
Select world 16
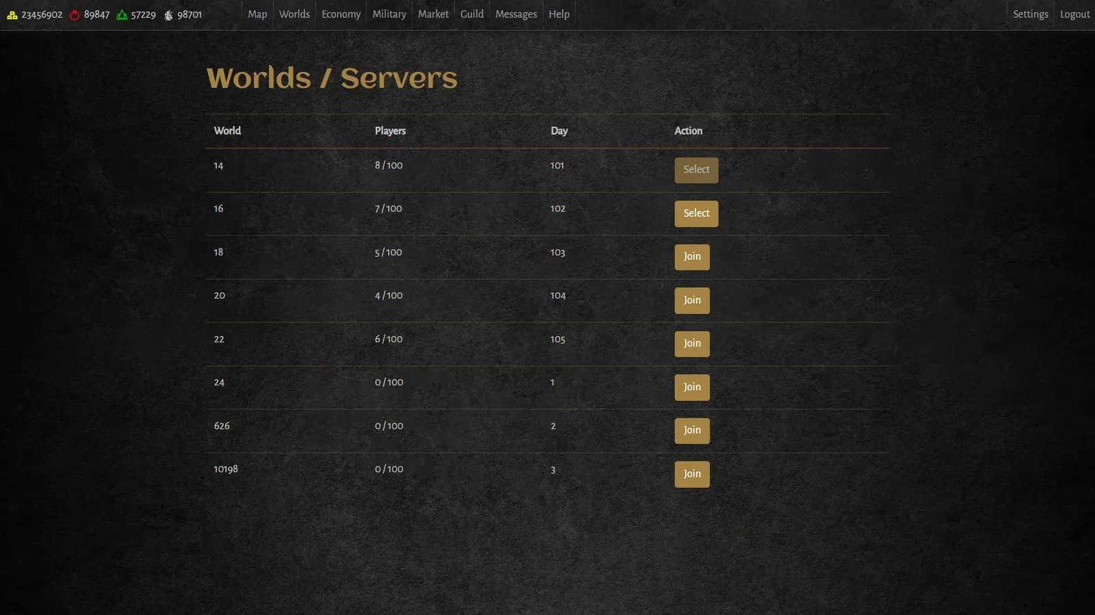pos(696,213)
